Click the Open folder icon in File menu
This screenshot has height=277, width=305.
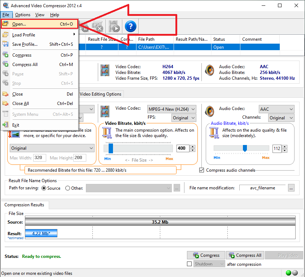(5, 24)
